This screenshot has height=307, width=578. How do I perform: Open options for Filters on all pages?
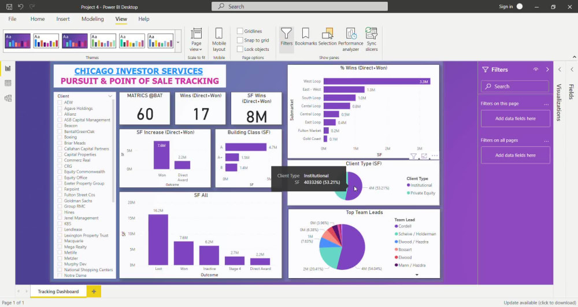click(x=546, y=141)
